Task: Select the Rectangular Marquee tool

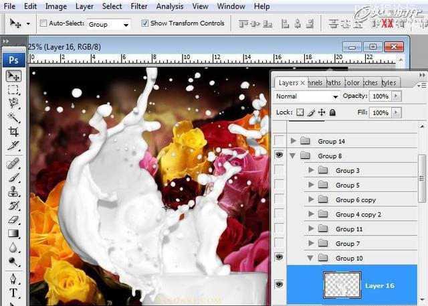Action: point(13,90)
